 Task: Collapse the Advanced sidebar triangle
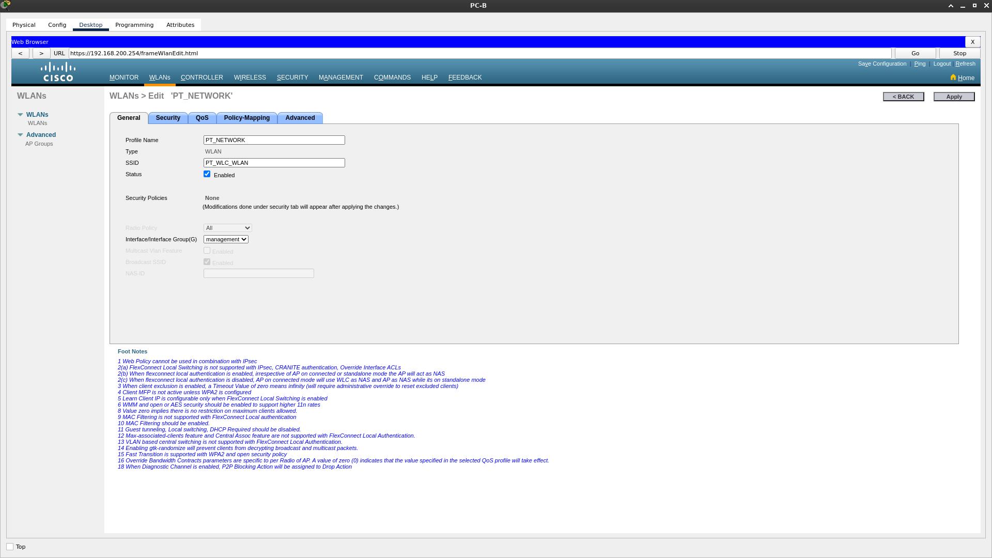(x=20, y=135)
